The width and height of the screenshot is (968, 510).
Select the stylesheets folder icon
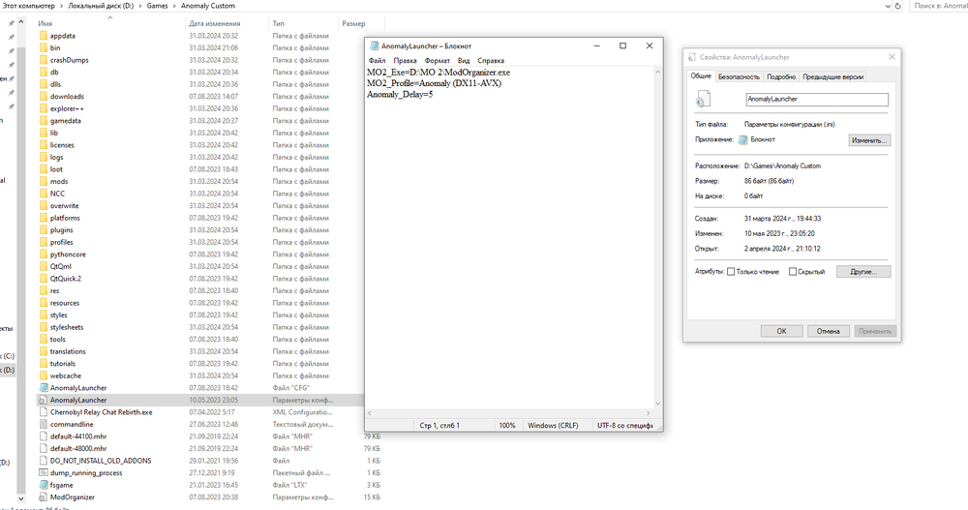click(x=44, y=327)
